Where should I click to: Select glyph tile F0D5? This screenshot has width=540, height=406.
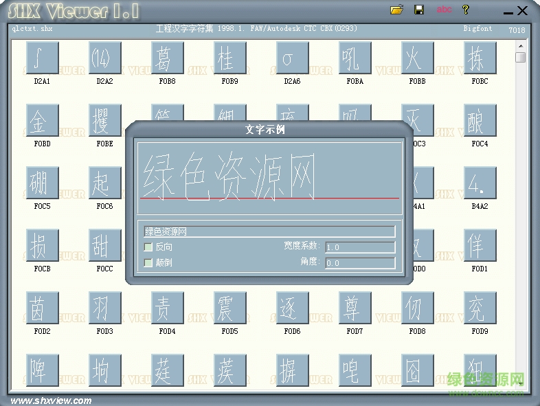click(230, 308)
